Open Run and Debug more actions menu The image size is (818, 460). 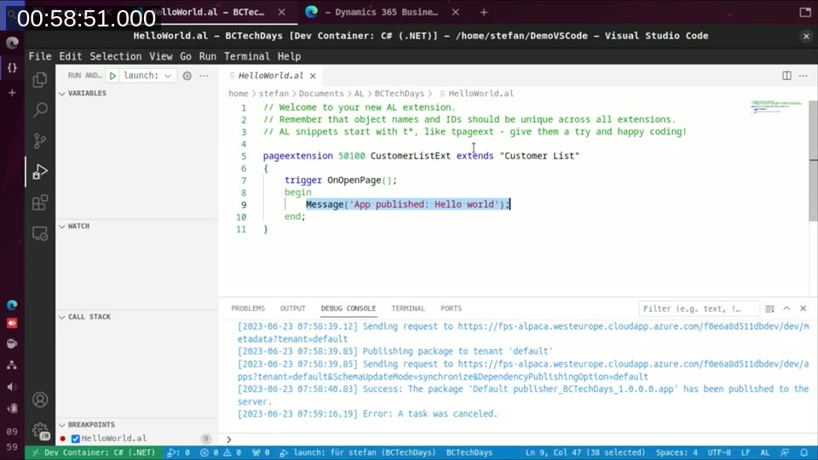tap(204, 76)
